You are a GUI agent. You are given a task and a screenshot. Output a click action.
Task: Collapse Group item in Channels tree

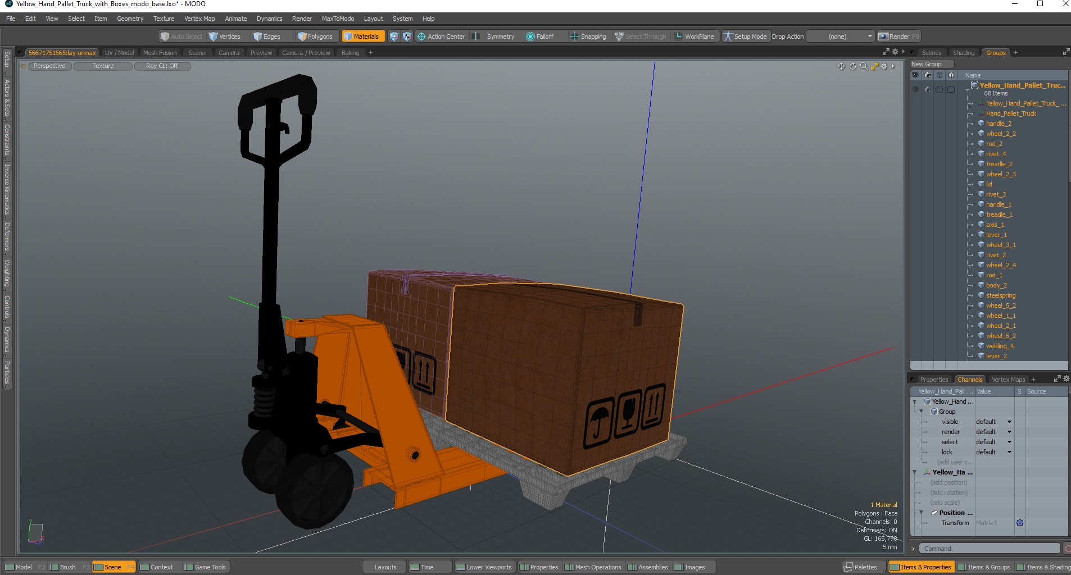[921, 412]
